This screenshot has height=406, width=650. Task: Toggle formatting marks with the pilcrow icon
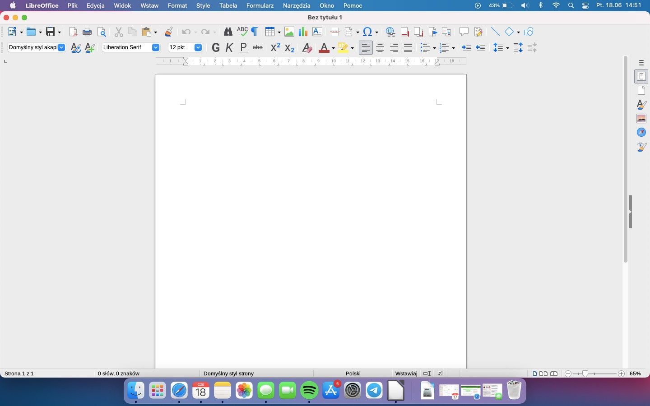255,32
